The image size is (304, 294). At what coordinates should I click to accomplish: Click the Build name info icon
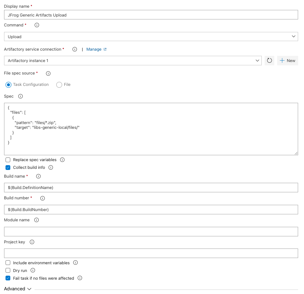coord(38,176)
